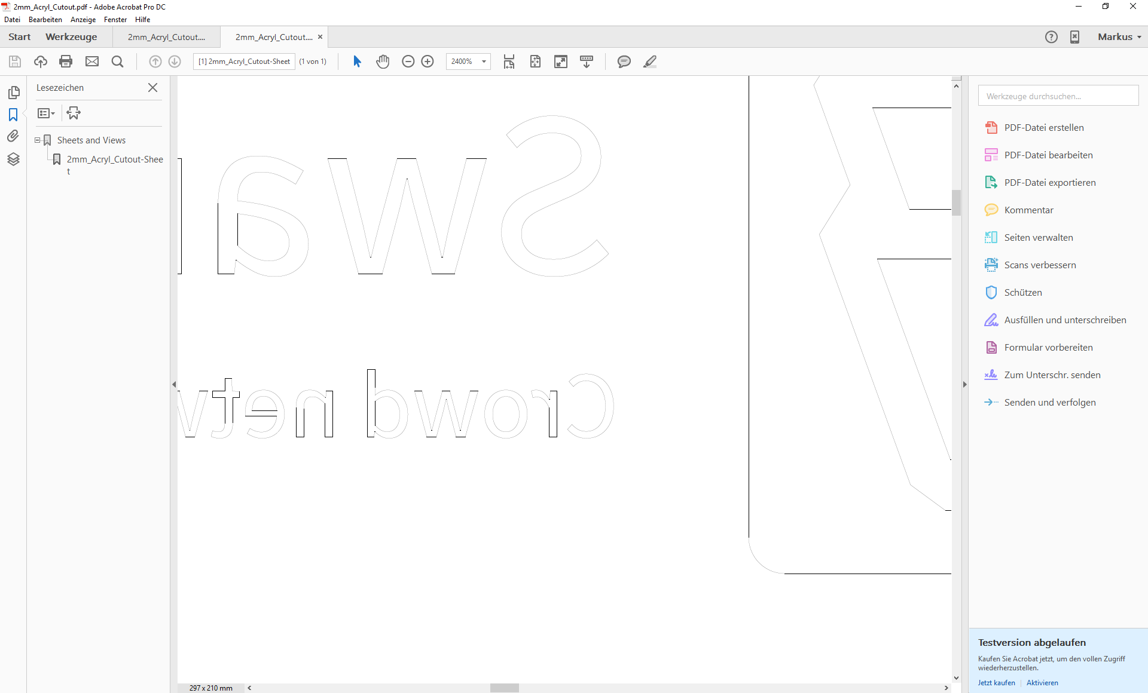Toggle the Ebenen panel in the sidebar
The height and width of the screenshot is (693, 1148).
pyautogui.click(x=13, y=160)
